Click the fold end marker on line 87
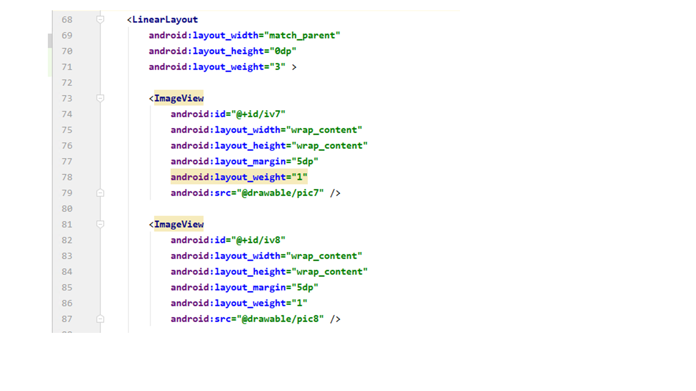 click(x=100, y=319)
